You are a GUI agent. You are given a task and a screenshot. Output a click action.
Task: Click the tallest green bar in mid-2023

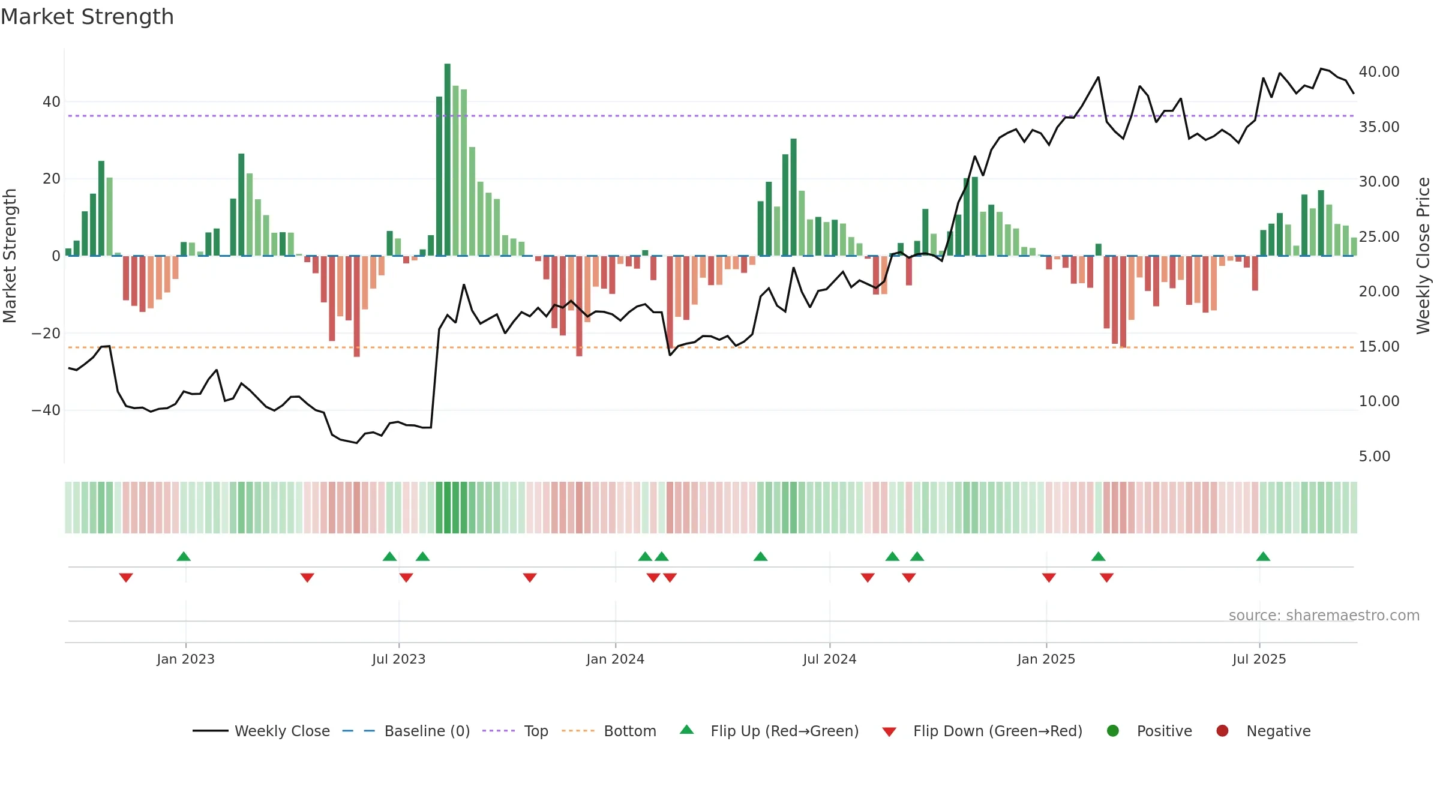coord(448,160)
